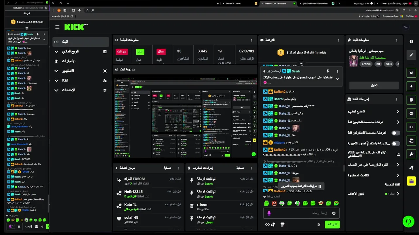Click the red angry emote in quick emote row
419x235 pixels.
click(x=274, y=203)
